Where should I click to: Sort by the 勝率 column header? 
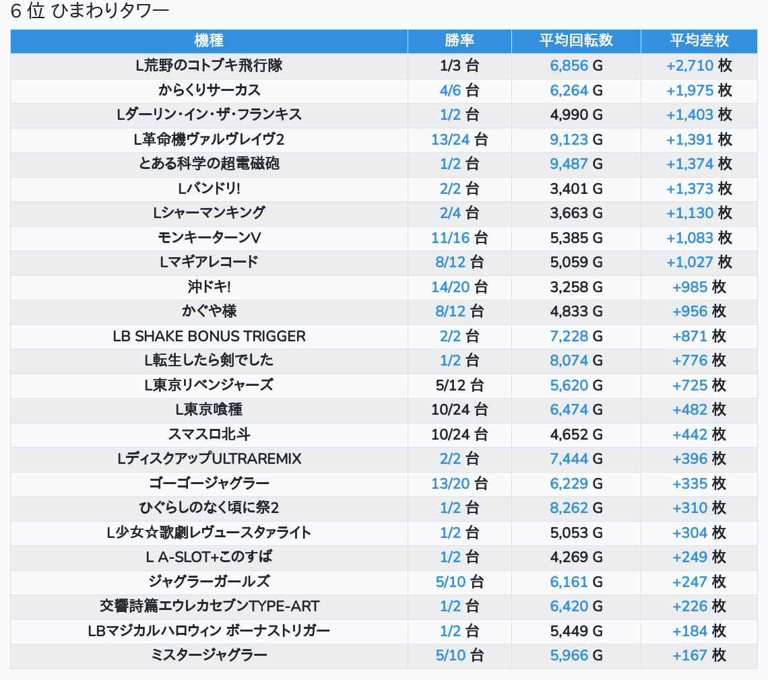tap(459, 41)
